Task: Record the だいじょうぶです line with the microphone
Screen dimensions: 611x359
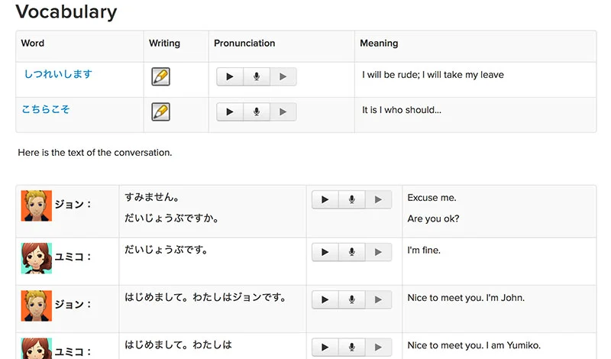Action: pyautogui.click(x=351, y=252)
